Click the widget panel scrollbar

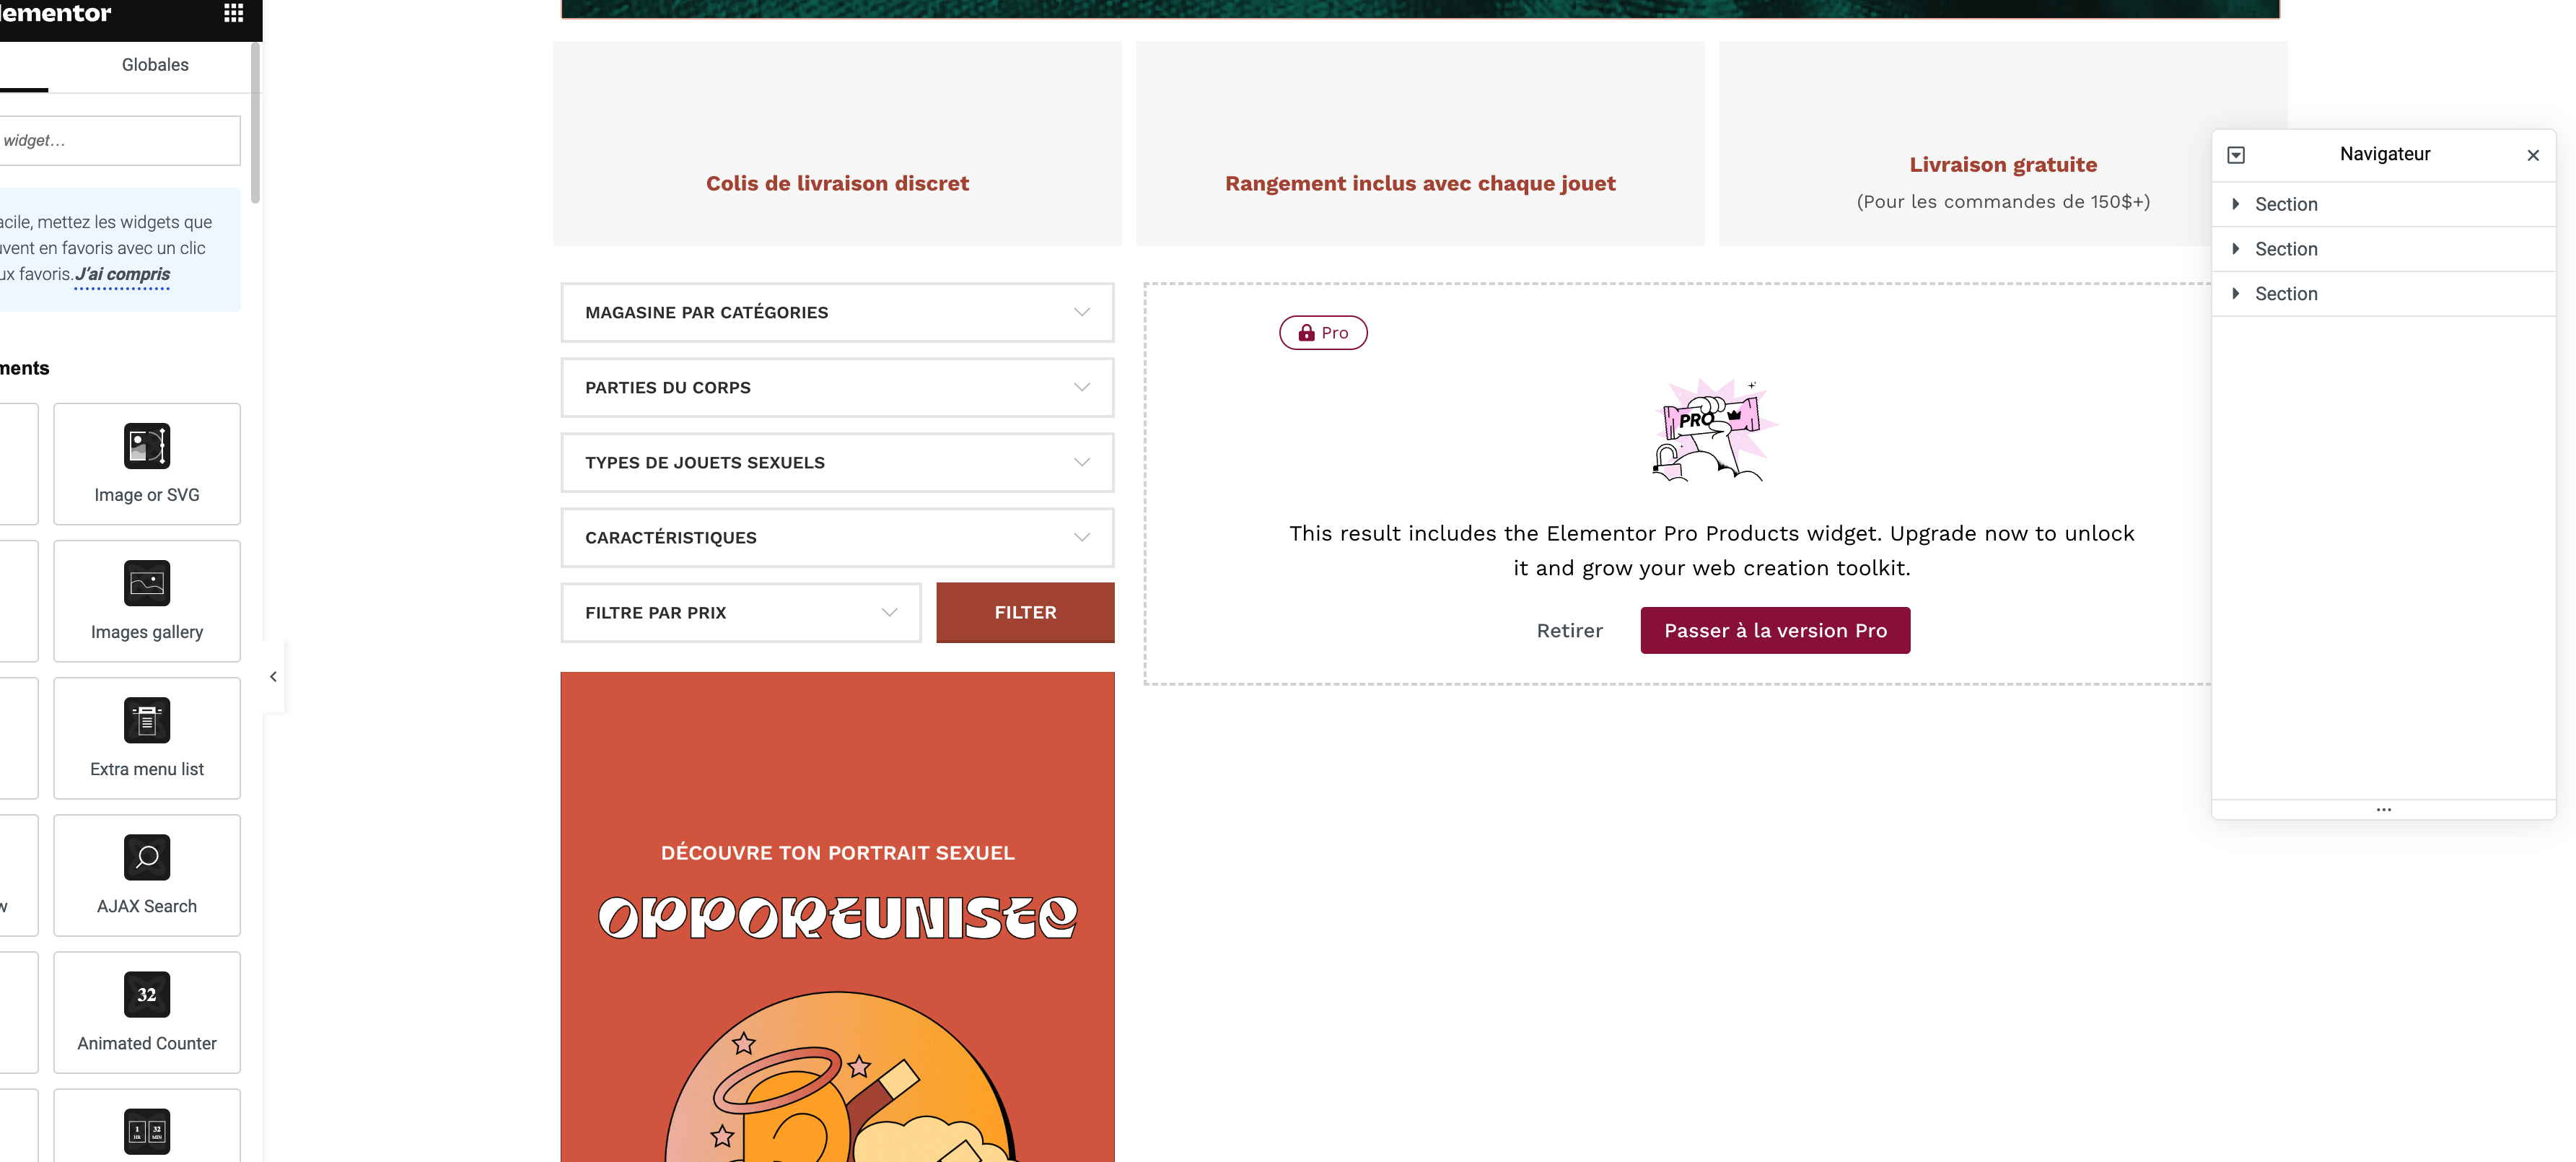pyautogui.click(x=256, y=122)
